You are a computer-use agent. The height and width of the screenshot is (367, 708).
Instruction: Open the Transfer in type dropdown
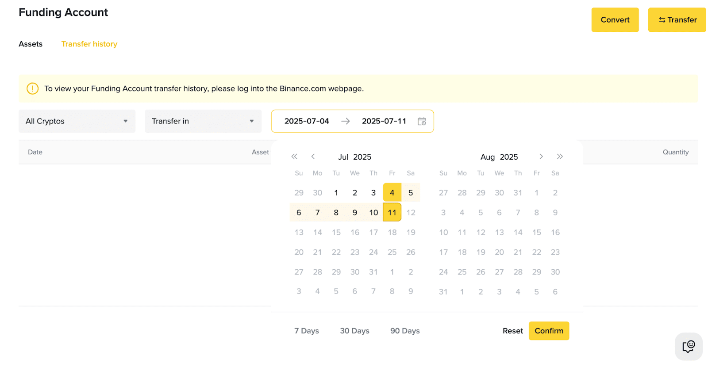point(203,121)
